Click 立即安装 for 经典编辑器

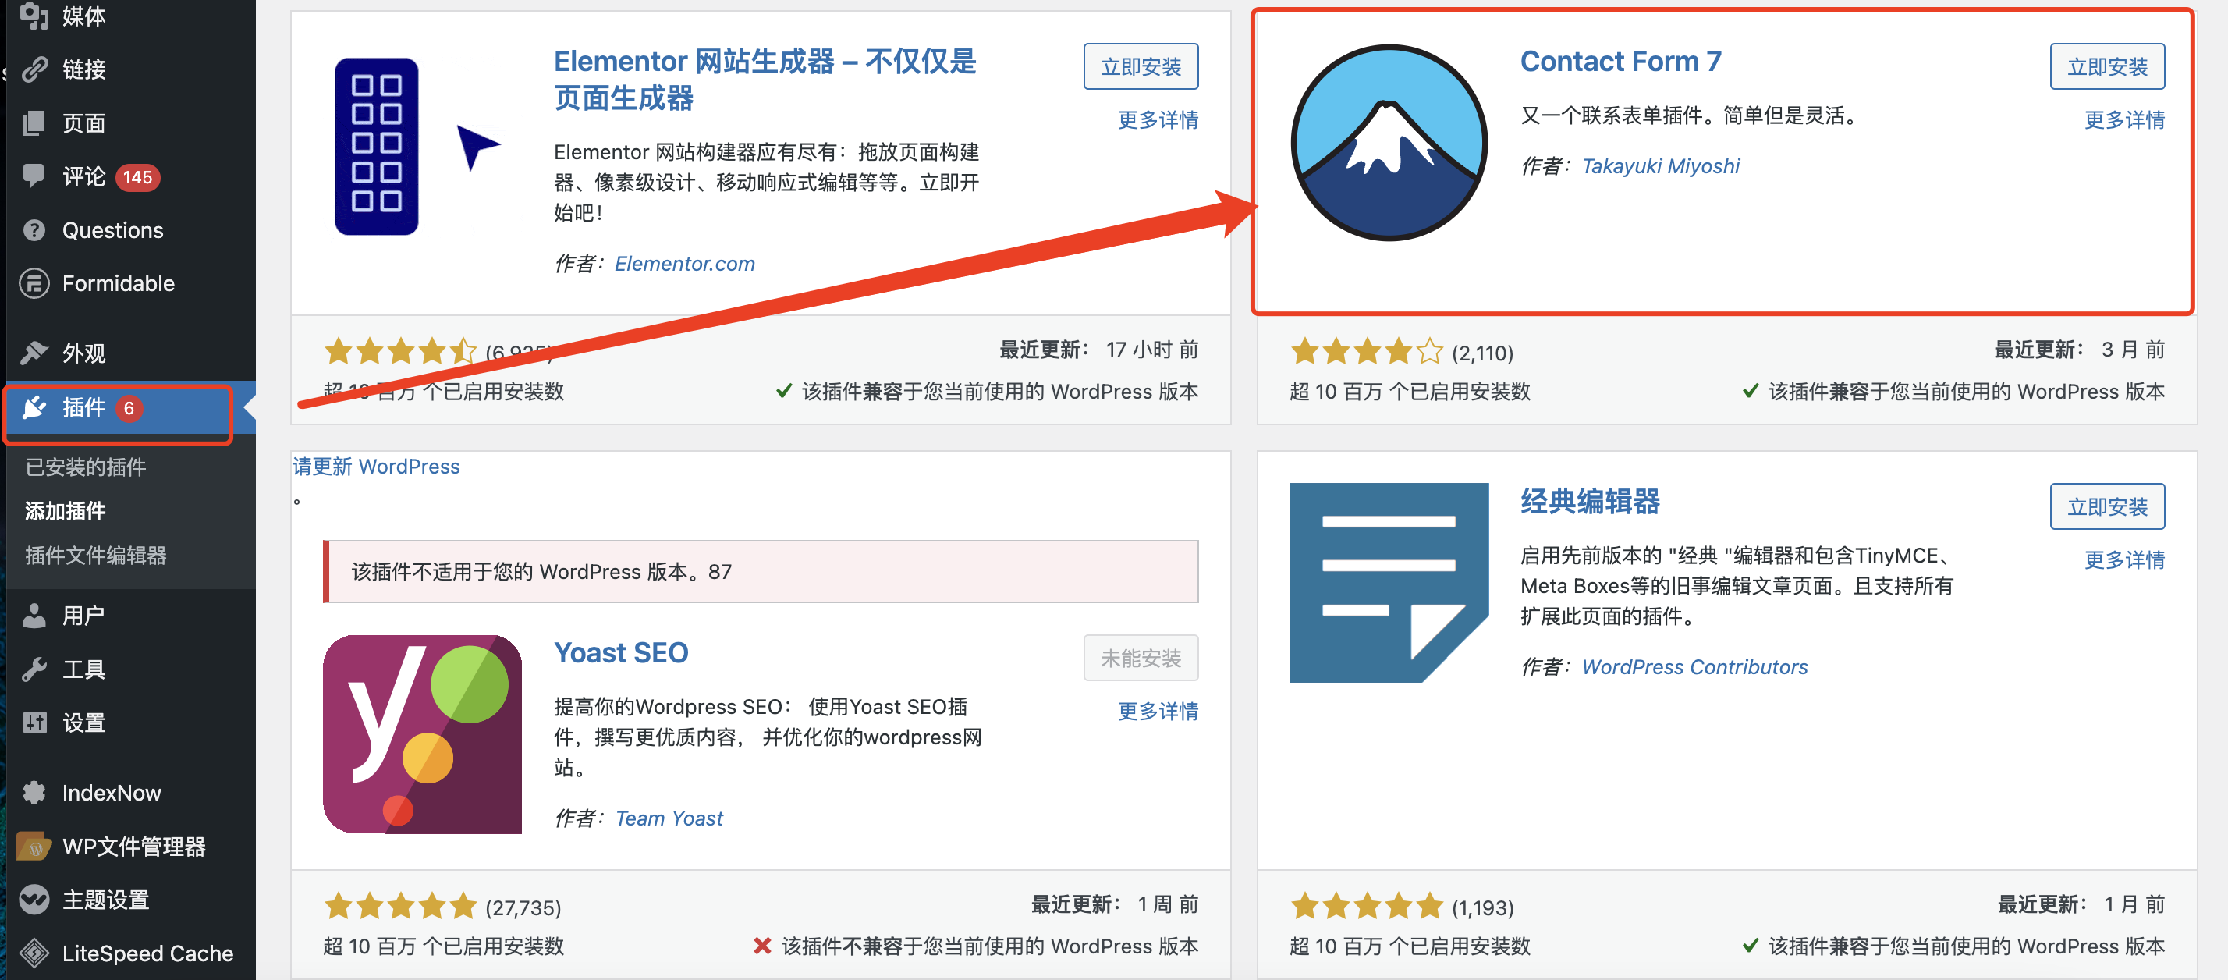2107,506
